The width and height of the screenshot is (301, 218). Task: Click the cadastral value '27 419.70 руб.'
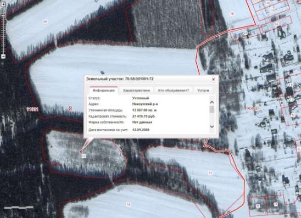point(144,116)
